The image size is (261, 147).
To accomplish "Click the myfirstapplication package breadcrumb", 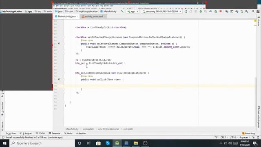I will point(86,11).
